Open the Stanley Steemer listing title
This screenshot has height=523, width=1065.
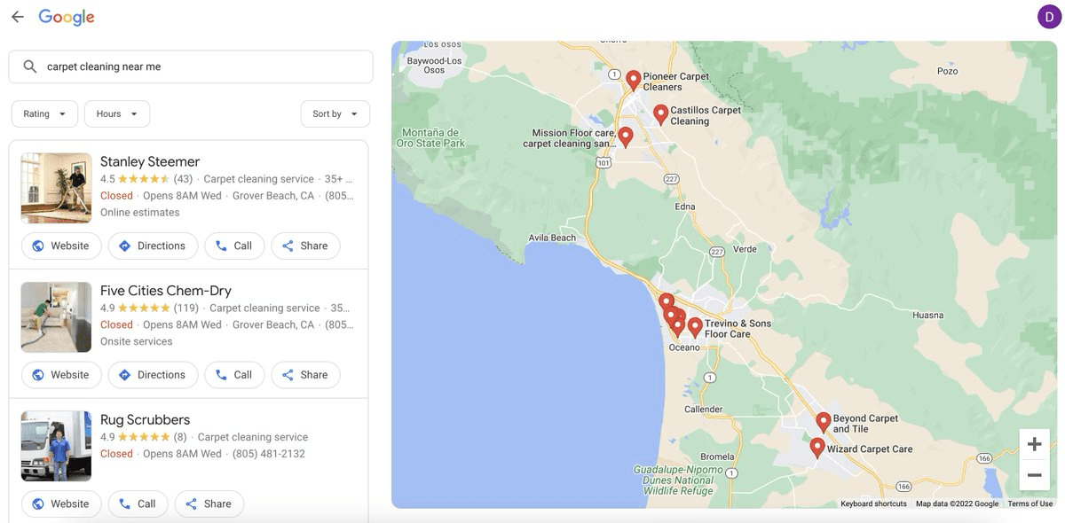(150, 161)
